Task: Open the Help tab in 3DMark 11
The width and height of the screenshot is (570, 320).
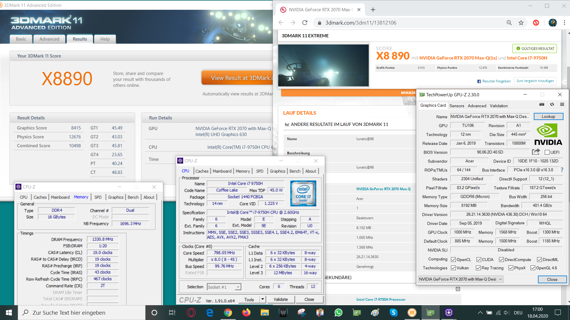Action: [x=105, y=39]
